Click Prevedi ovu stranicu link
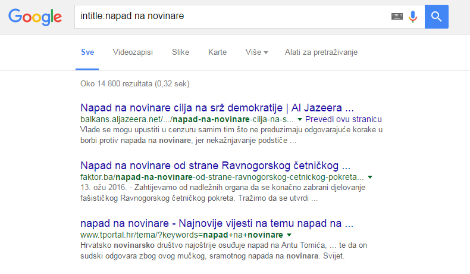Viewport: 470px width, 274px height. [x=343, y=120]
